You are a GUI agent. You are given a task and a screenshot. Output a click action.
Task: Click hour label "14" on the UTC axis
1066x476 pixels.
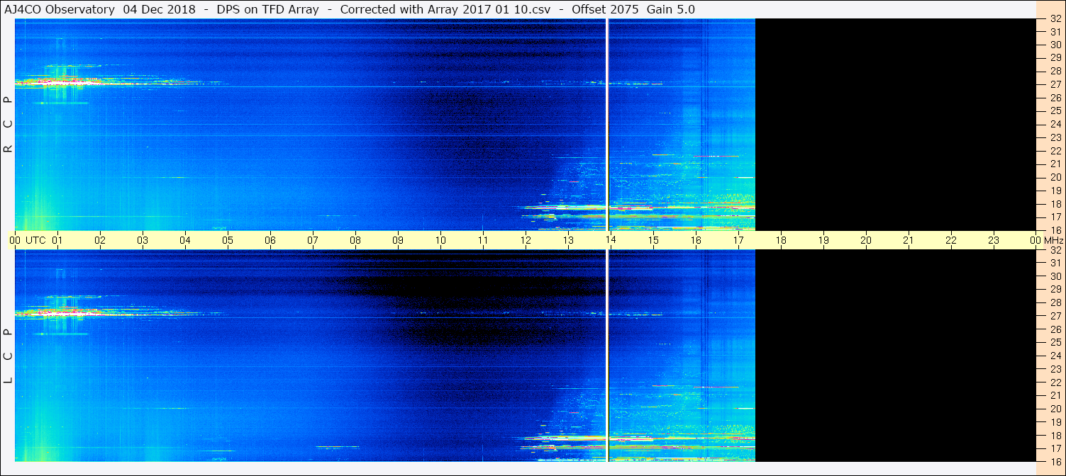[x=611, y=240]
